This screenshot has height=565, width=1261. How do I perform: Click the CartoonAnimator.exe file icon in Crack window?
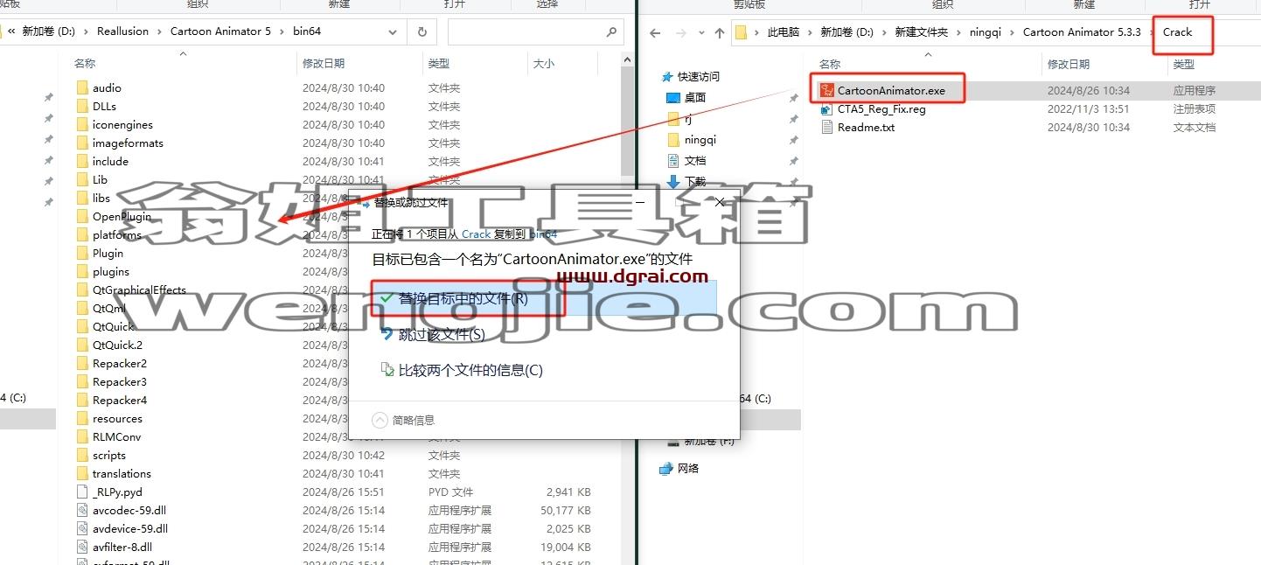(827, 90)
